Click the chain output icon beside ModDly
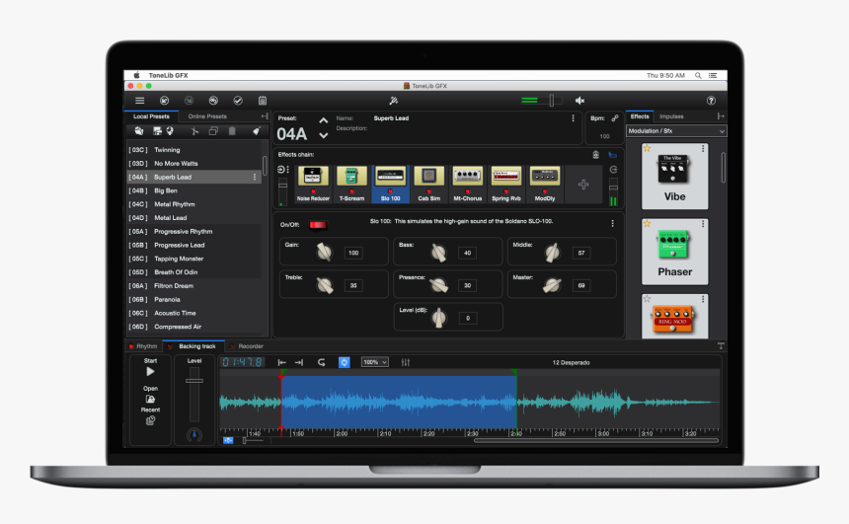Image resolution: width=849 pixels, height=524 pixels. click(x=613, y=170)
